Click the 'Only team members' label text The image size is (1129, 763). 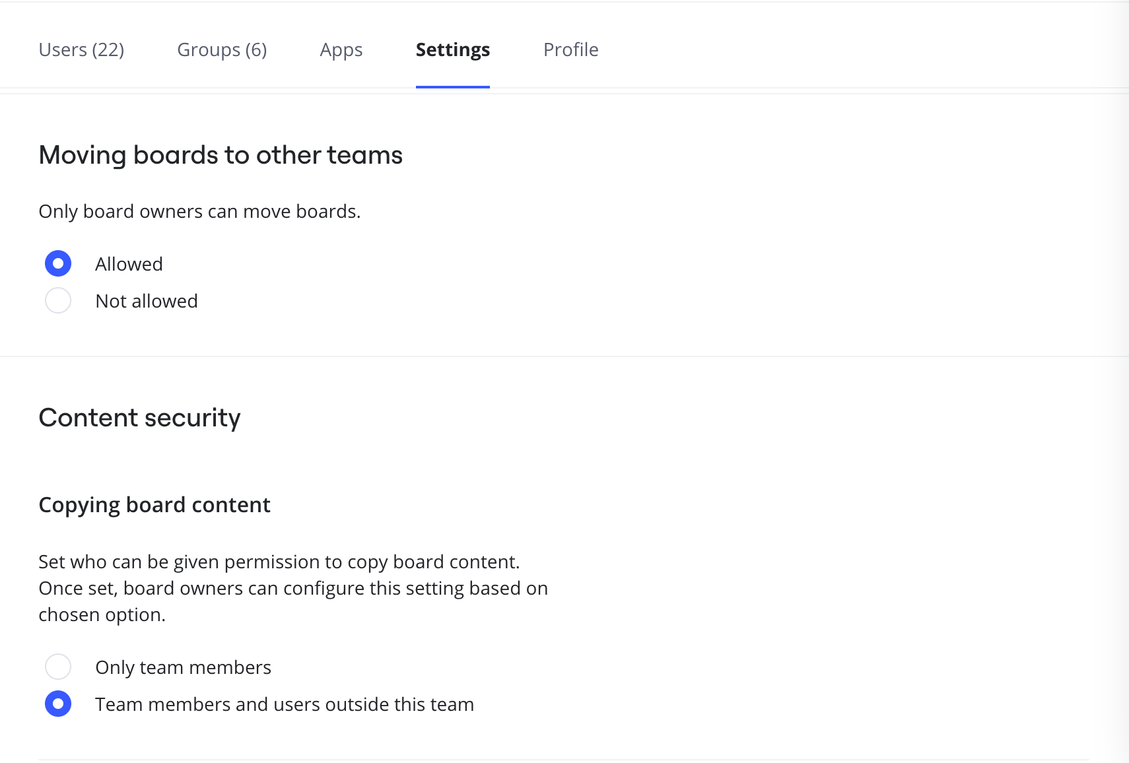point(183,667)
